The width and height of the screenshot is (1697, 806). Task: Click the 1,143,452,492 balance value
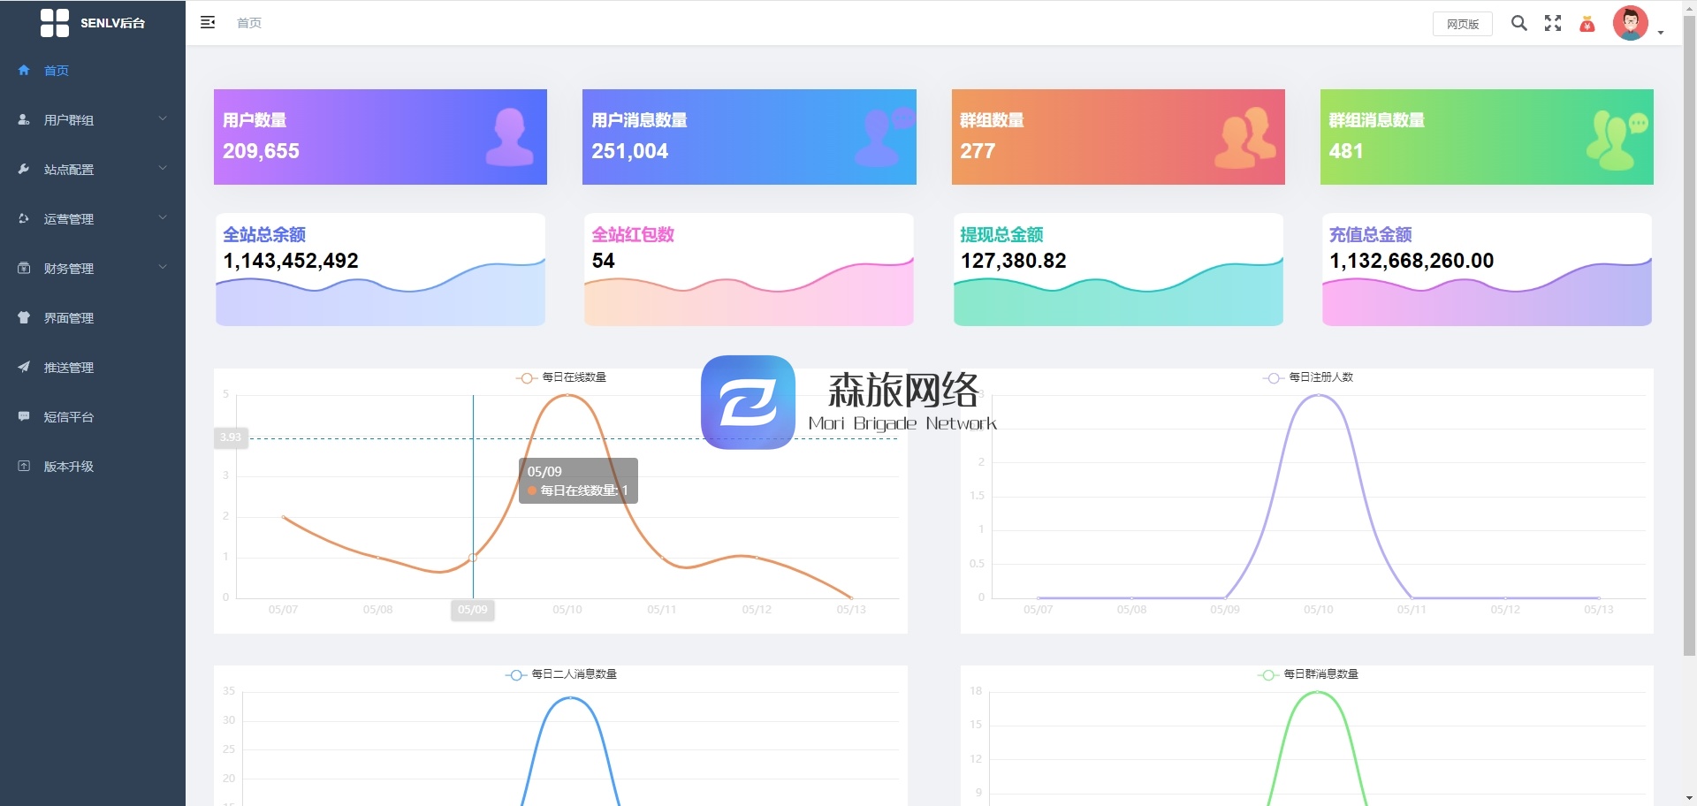coord(291,261)
